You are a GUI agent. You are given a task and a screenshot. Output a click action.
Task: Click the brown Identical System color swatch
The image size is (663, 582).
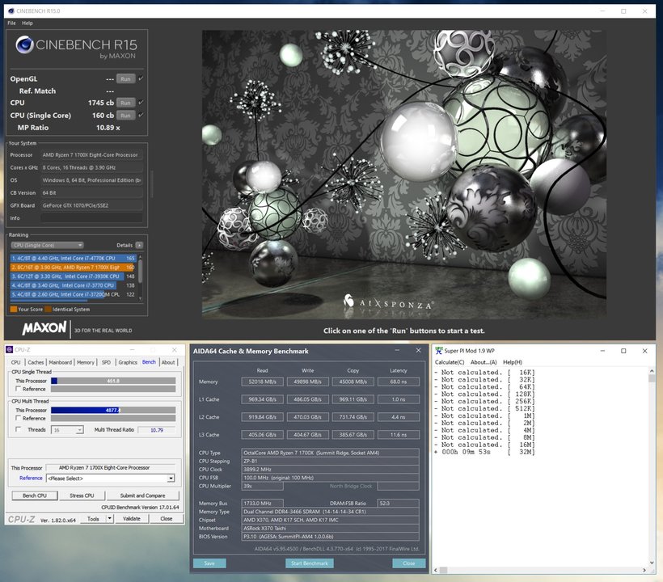click(x=49, y=309)
